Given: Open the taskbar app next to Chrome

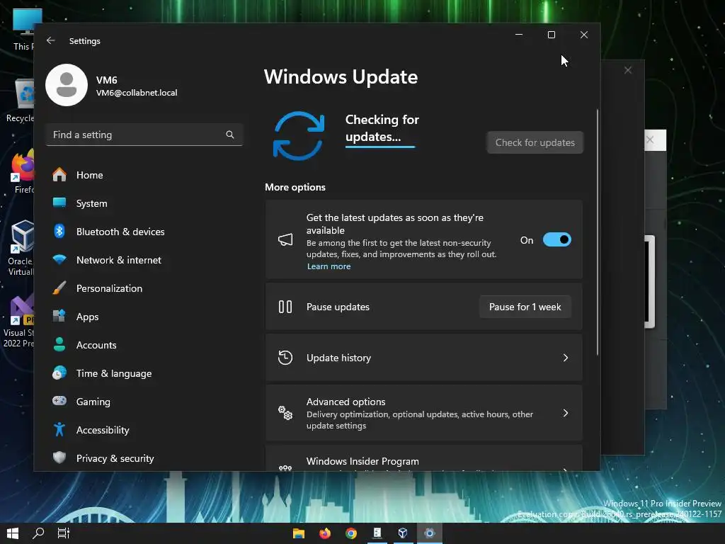Looking at the screenshot, I should [377, 533].
